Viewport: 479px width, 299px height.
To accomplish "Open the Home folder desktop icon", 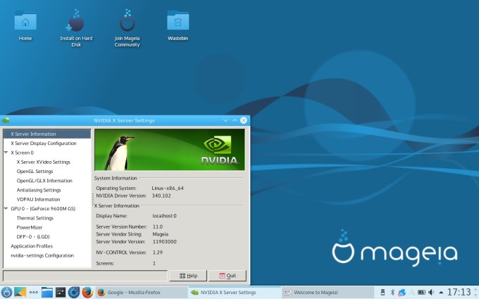I will [25, 25].
